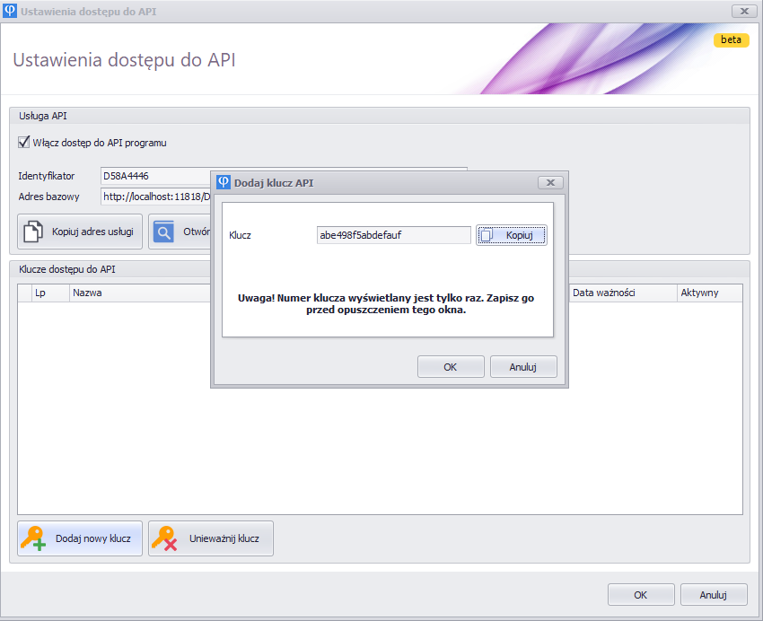Click the copy icon on Kopiuj adres usługi
Viewport: 763px width, 621px height.
33,232
